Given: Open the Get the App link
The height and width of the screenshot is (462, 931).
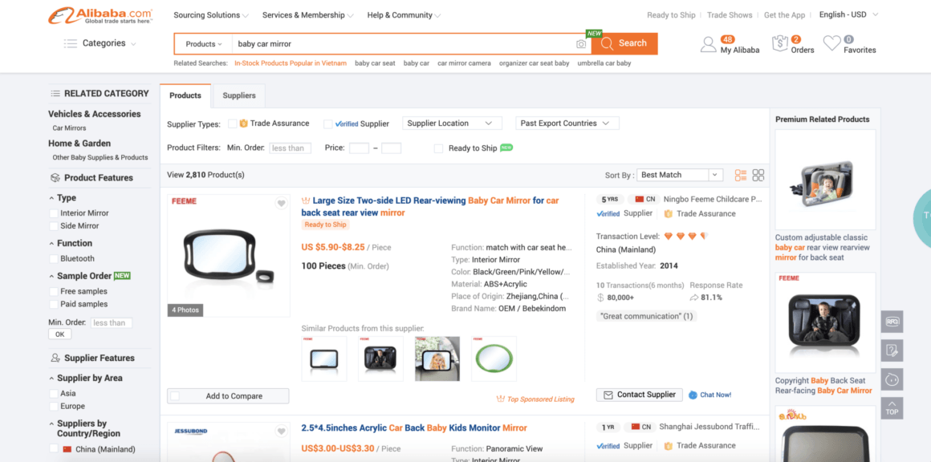Looking at the screenshot, I should point(784,14).
